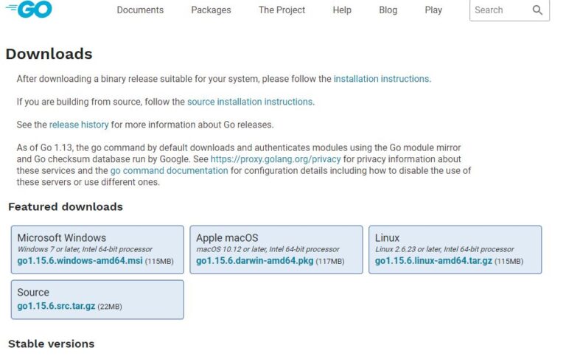This screenshot has width=566, height=359.
Task: Open the installation instructions link
Action: (x=381, y=79)
